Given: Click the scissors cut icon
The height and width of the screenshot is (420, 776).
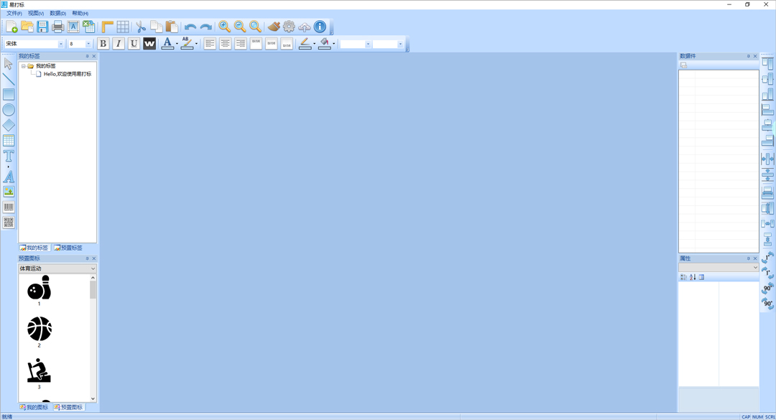Looking at the screenshot, I should point(141,27).
